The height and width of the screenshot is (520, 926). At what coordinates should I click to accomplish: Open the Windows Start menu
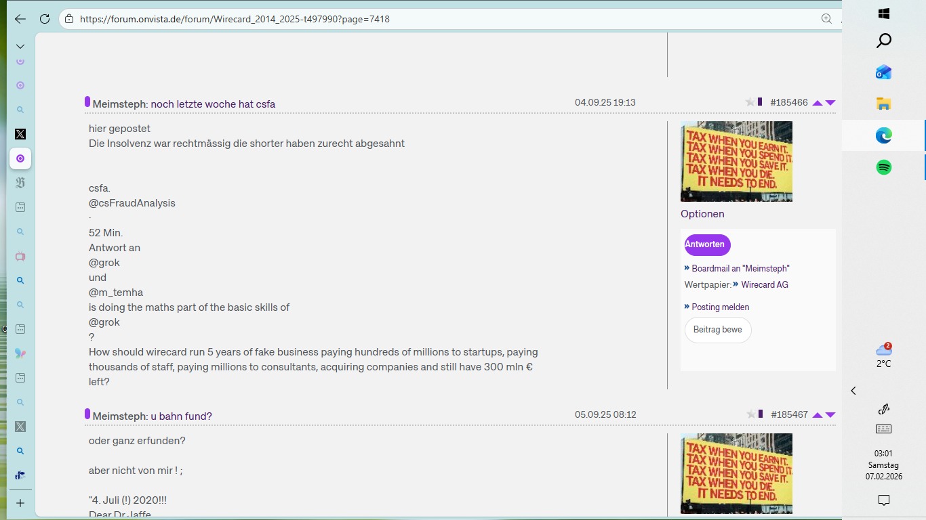883,14
